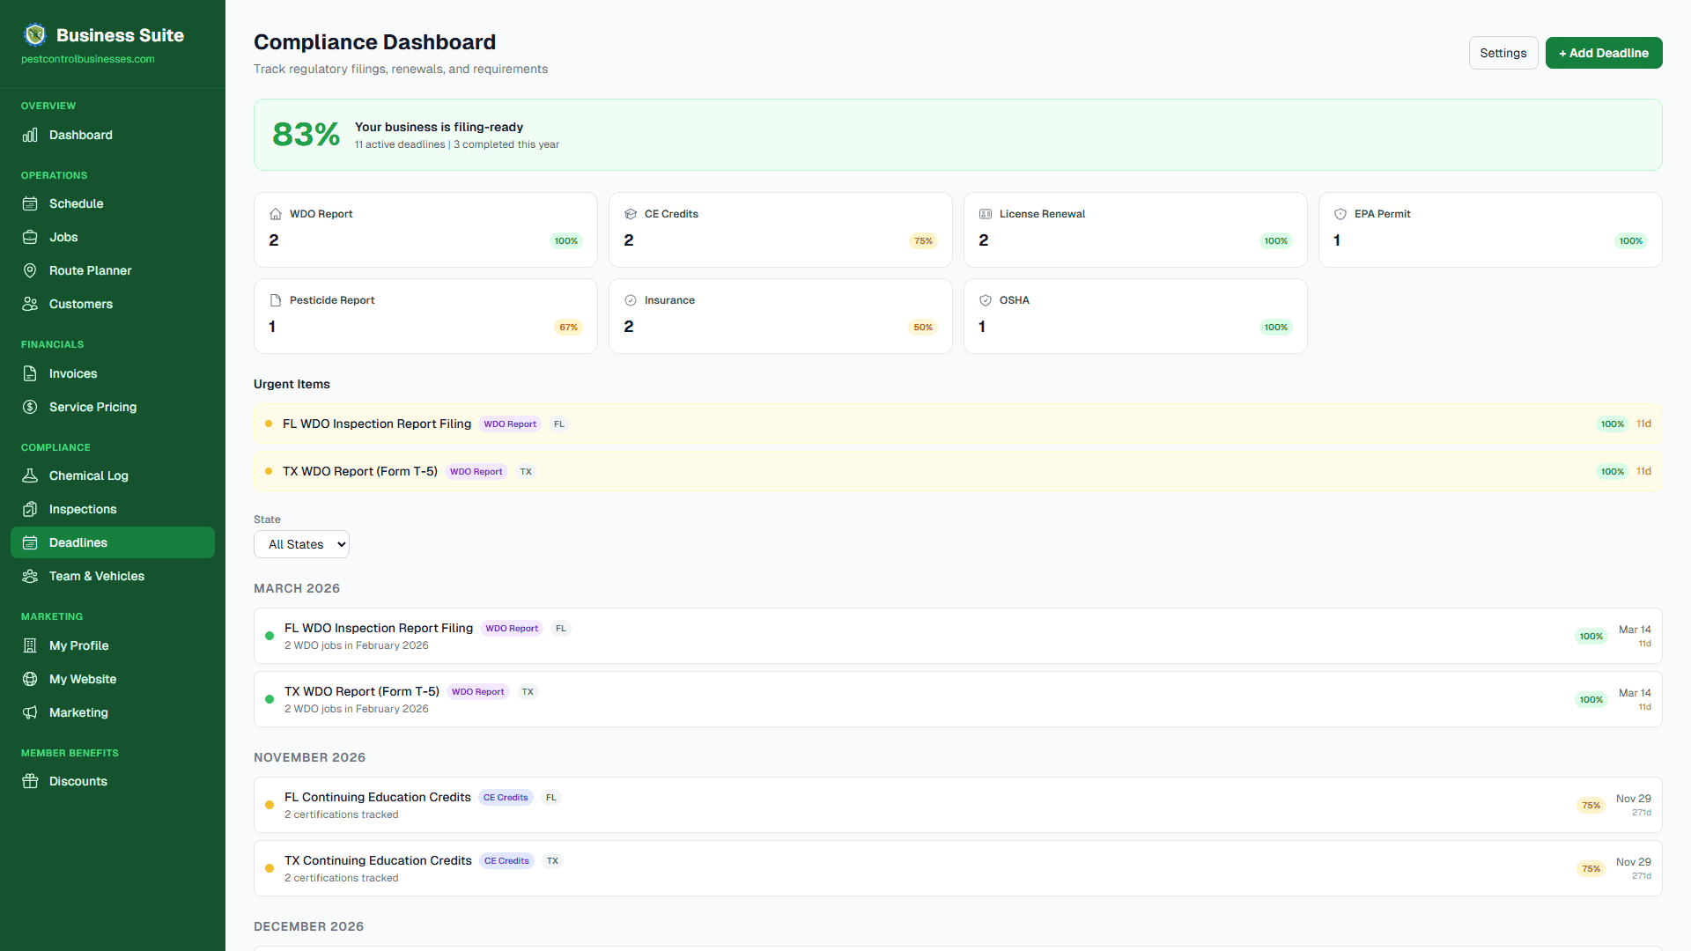Open the Marketing megaphone section
This screenshot has width=1691, height=951.
pos(78,712)
